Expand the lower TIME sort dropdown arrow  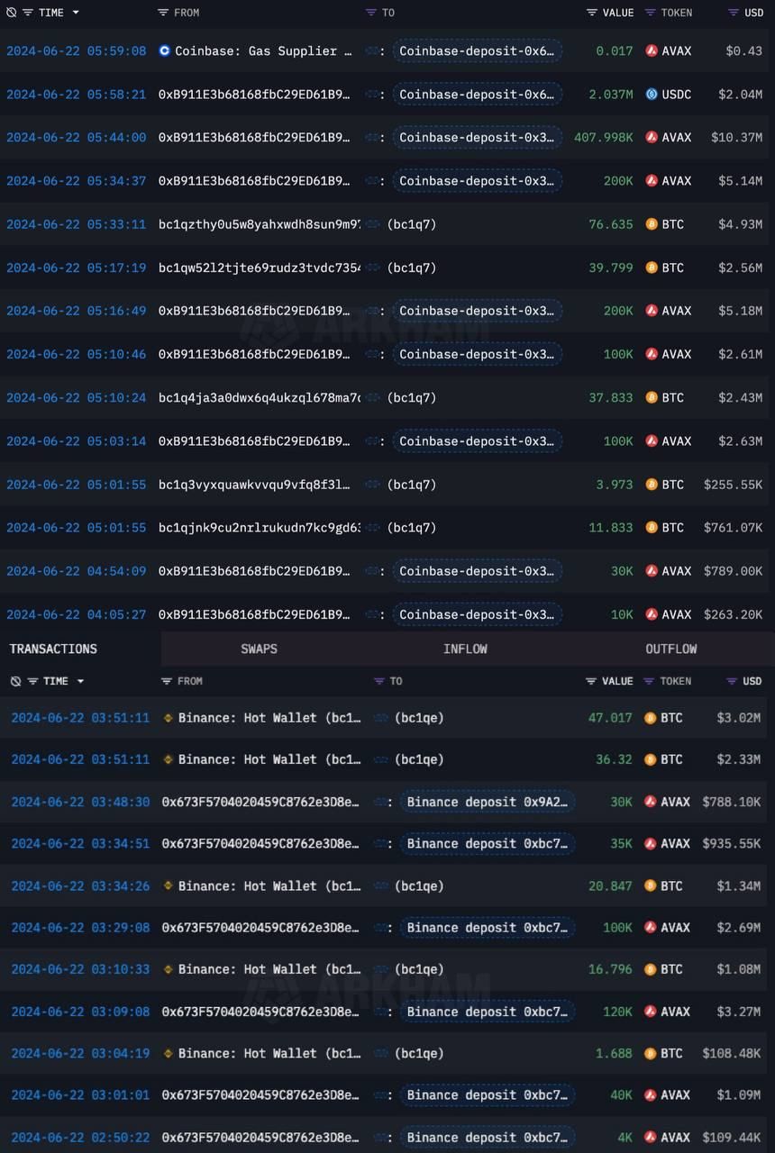pos(80,681)
